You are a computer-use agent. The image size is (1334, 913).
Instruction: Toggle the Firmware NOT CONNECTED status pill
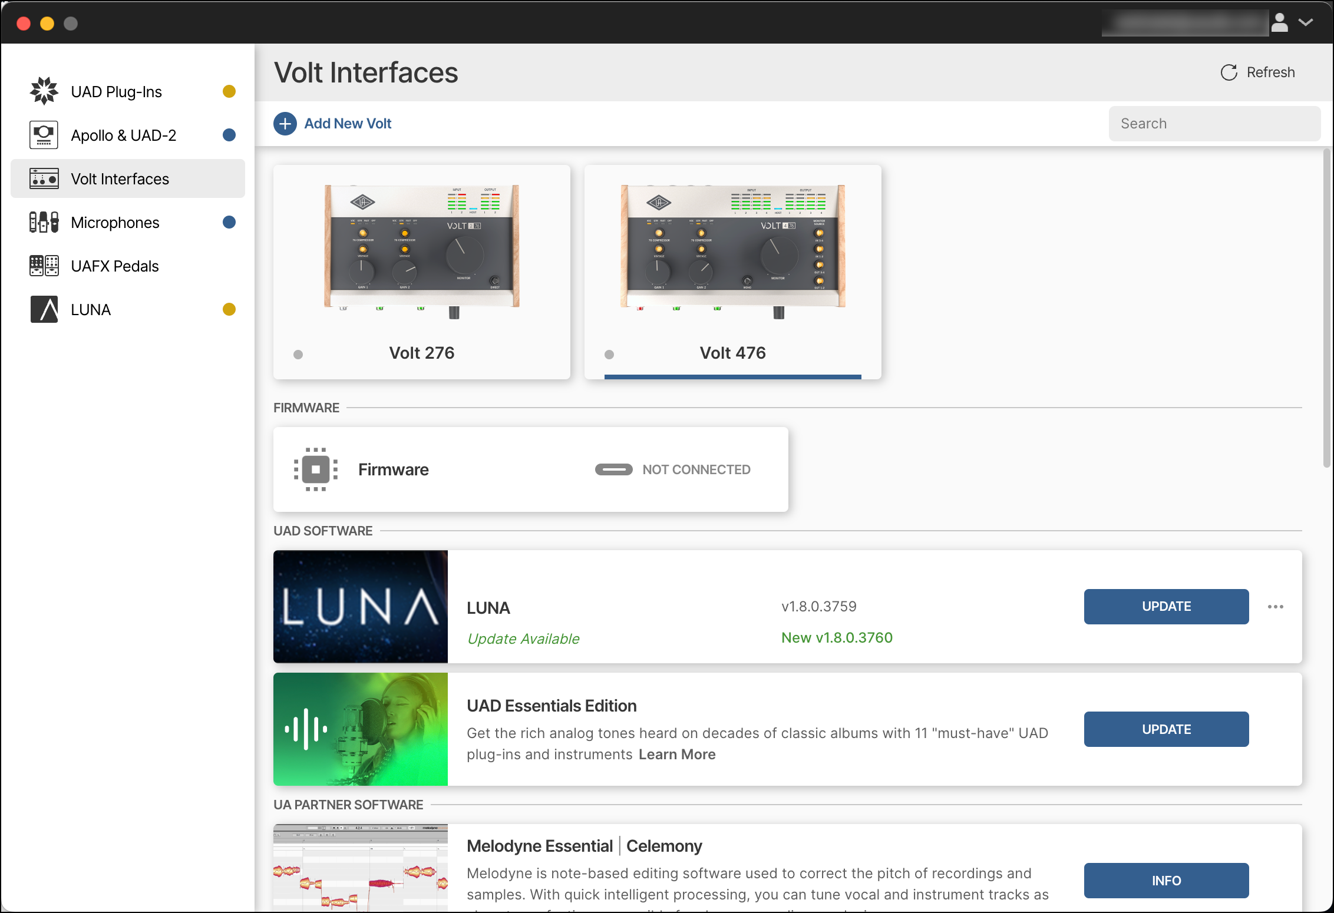pos(613,469)
